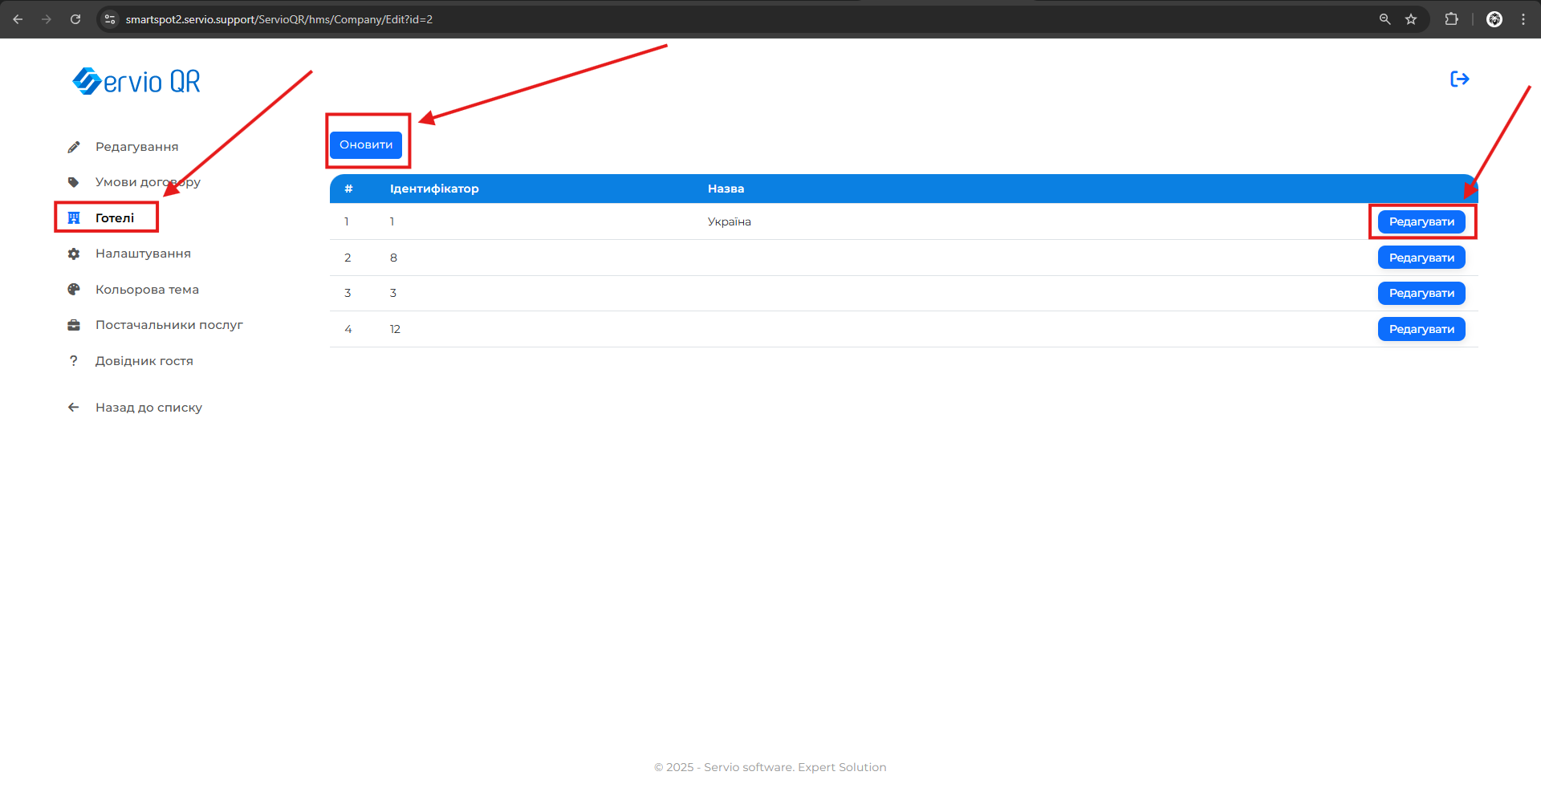Open the Servio QR logo link
This screenshot has width=1541, height=796.
click(x=136, y=81)
